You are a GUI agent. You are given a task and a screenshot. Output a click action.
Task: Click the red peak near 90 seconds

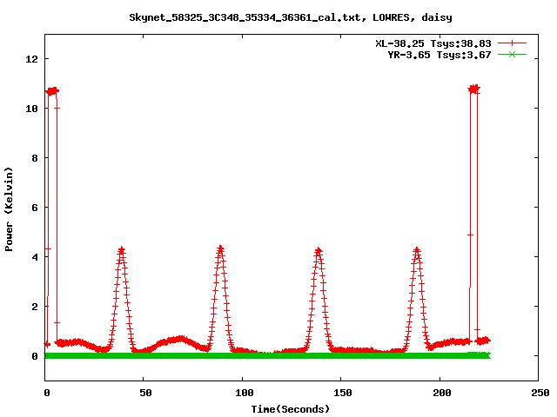coord(220,249)
